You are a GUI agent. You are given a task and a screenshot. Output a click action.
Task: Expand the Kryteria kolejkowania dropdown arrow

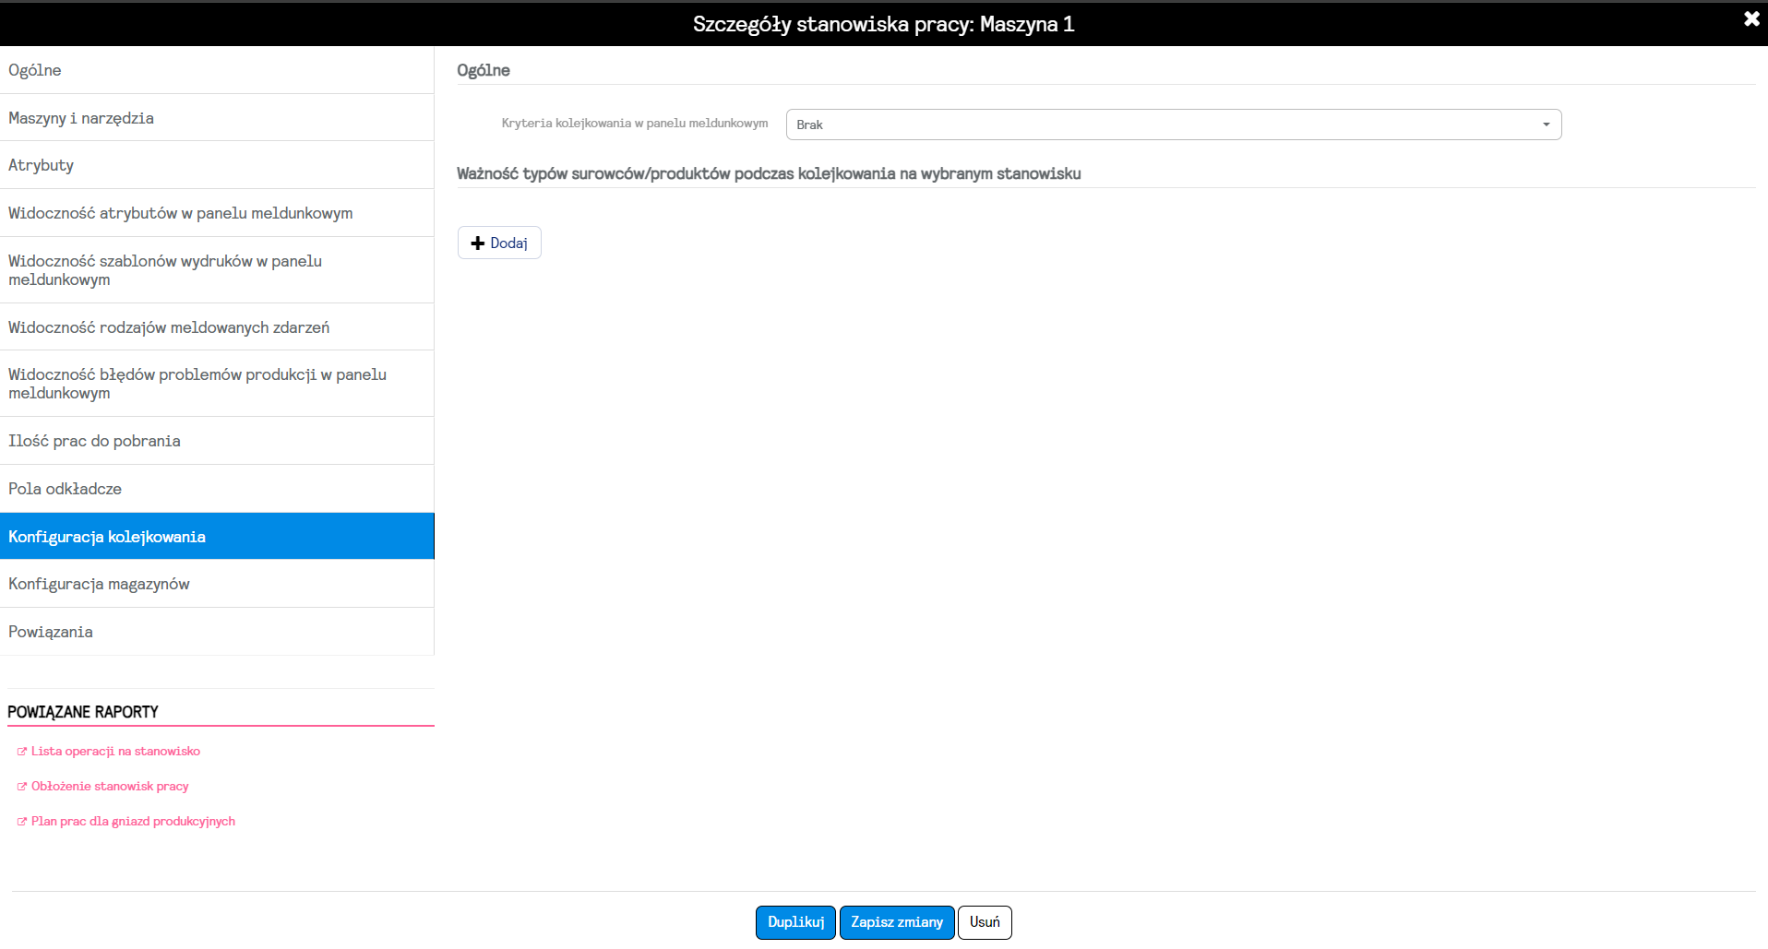tap(1547, 125)
